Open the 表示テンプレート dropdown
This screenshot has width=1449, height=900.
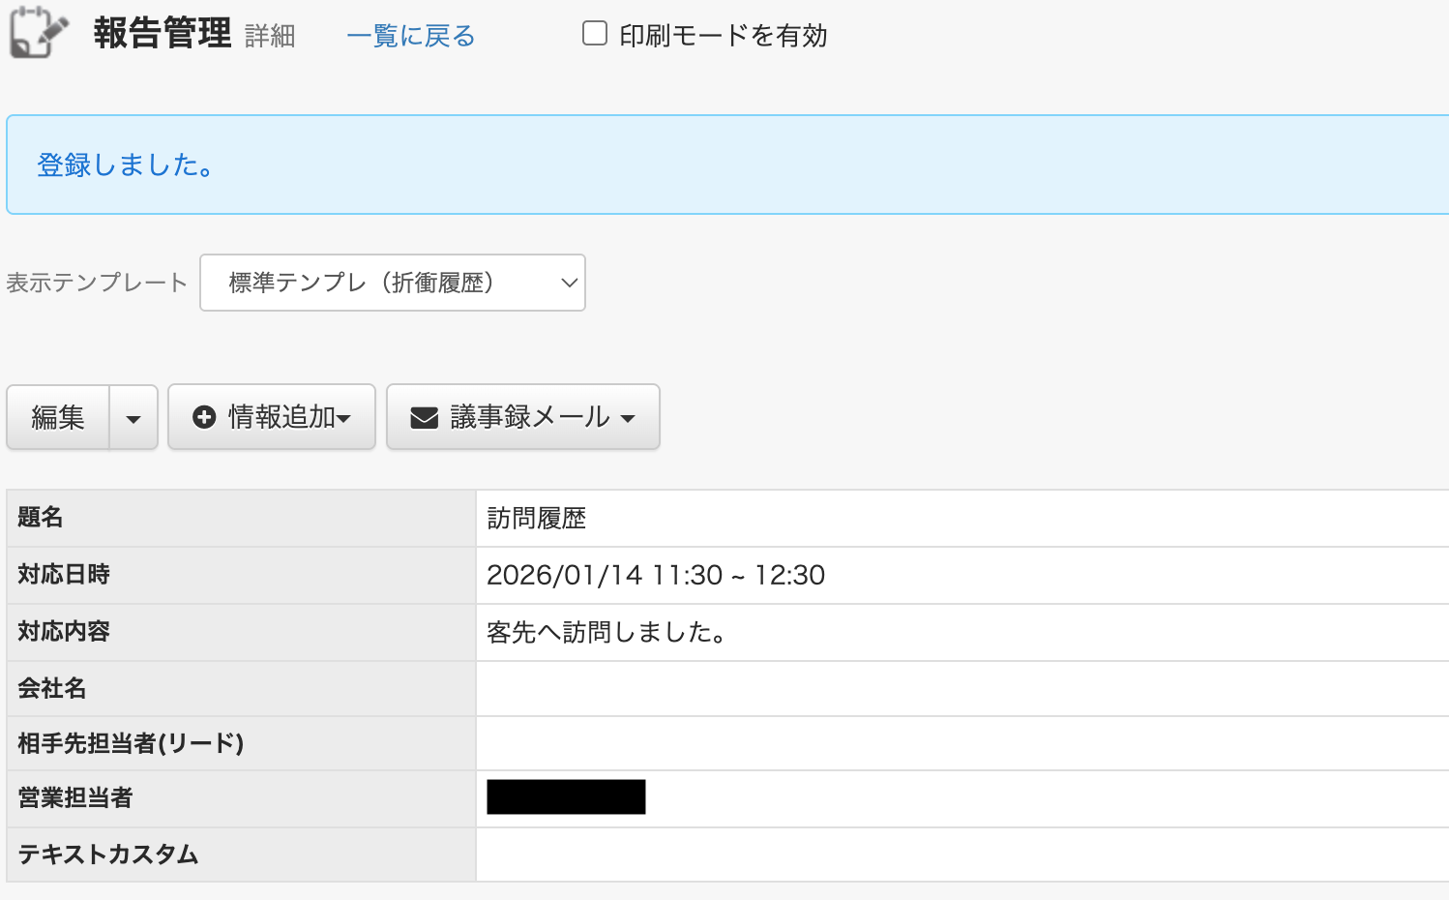pos(393,283)
